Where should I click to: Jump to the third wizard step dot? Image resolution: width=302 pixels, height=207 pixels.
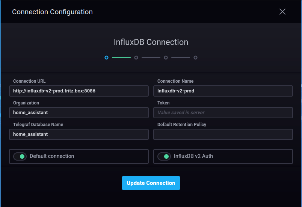[x=166, y=57]
